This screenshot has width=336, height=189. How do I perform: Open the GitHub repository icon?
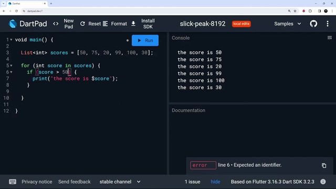(313, 24)
